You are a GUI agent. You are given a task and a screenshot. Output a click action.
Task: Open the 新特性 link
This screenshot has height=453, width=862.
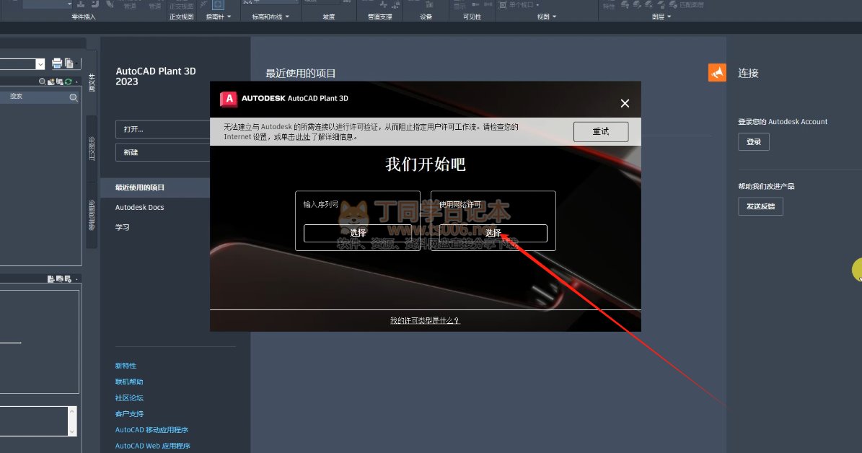pos(126,366)
